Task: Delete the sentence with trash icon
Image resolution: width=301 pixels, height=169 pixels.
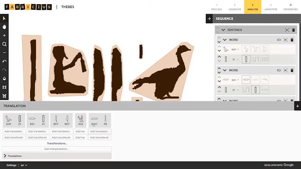Action: [x=293, y=30]
